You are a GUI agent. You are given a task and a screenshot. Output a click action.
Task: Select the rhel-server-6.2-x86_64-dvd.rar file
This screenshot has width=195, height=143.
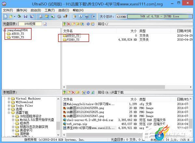coord(90,120)
